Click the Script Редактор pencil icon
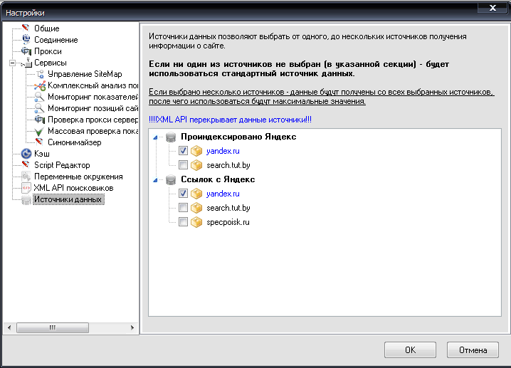511x368 pixels. (x=26, y=165)
